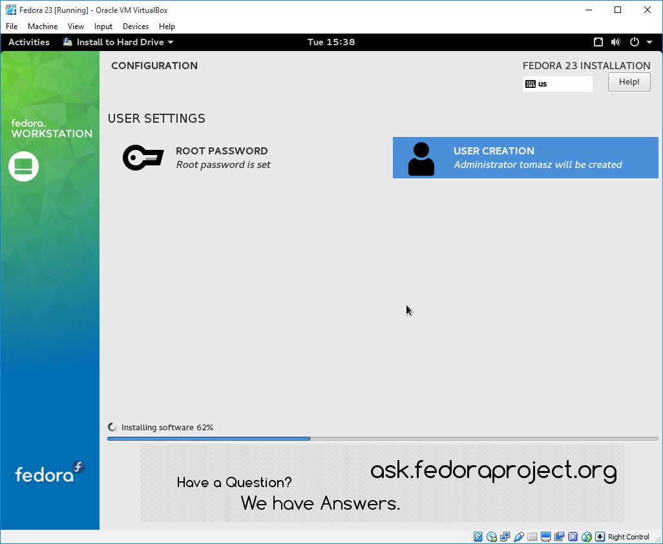Click the USER SETTINGS heading
Viewport: 663px width, 544px height.
point(156,118)
